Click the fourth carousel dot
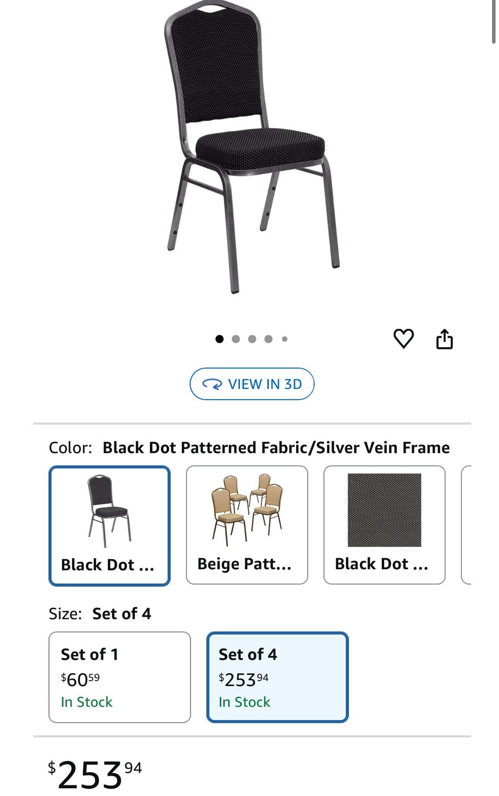Viewport: 499px width, 796px height. [268, 339]
